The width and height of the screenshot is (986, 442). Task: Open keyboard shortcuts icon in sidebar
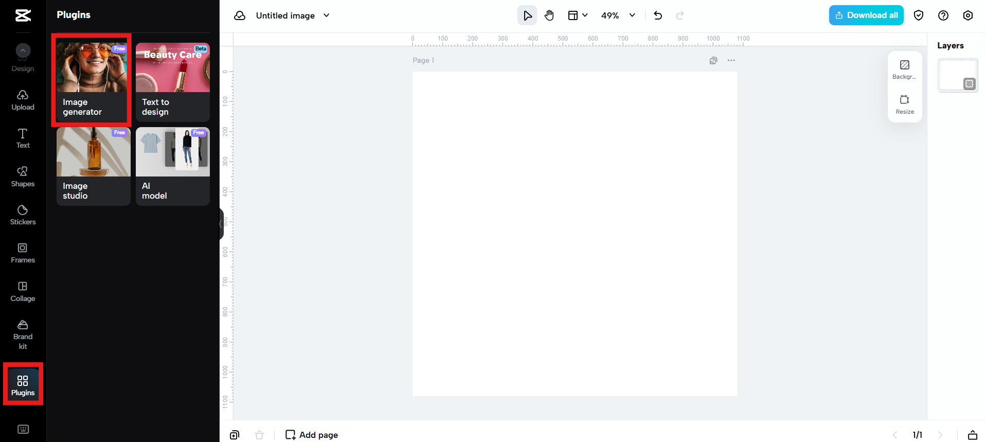tap(23, 429)
